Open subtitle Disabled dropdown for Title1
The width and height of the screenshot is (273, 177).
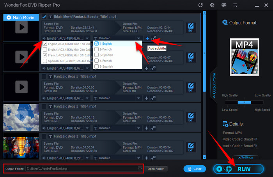[x=138, y=38]
